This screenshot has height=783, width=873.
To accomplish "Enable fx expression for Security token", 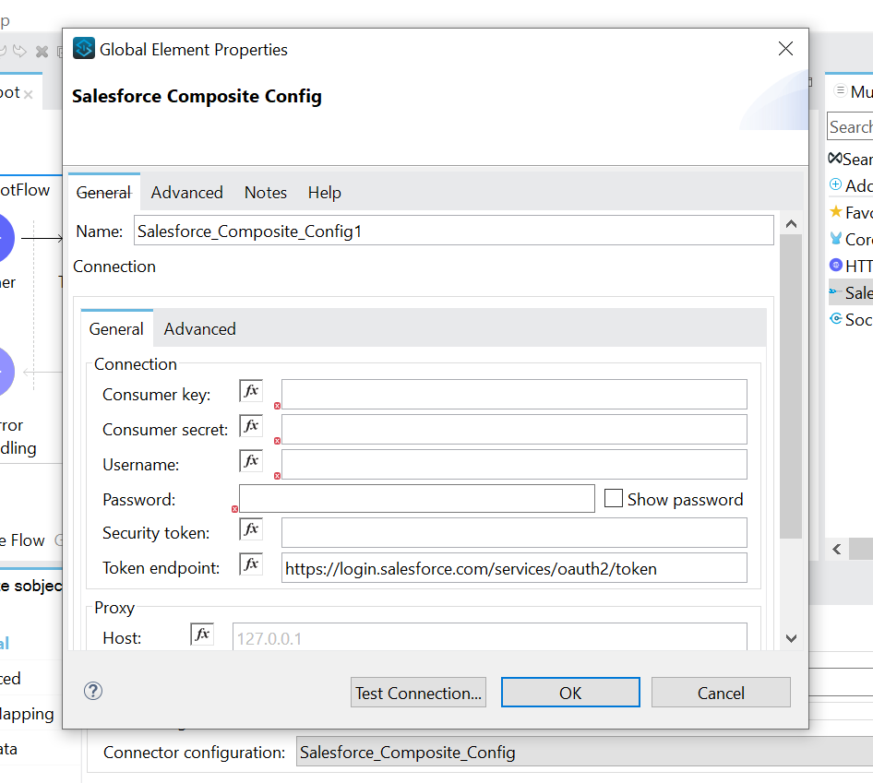I will tap(251, 529).
